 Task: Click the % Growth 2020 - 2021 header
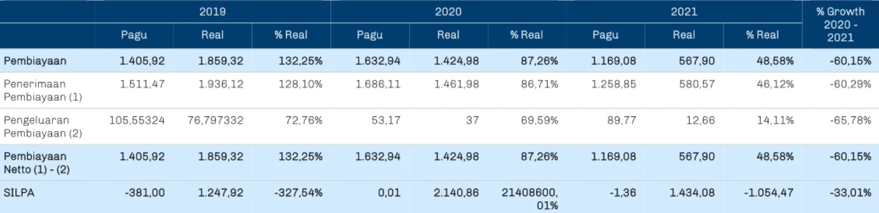(x=841, y=24)
